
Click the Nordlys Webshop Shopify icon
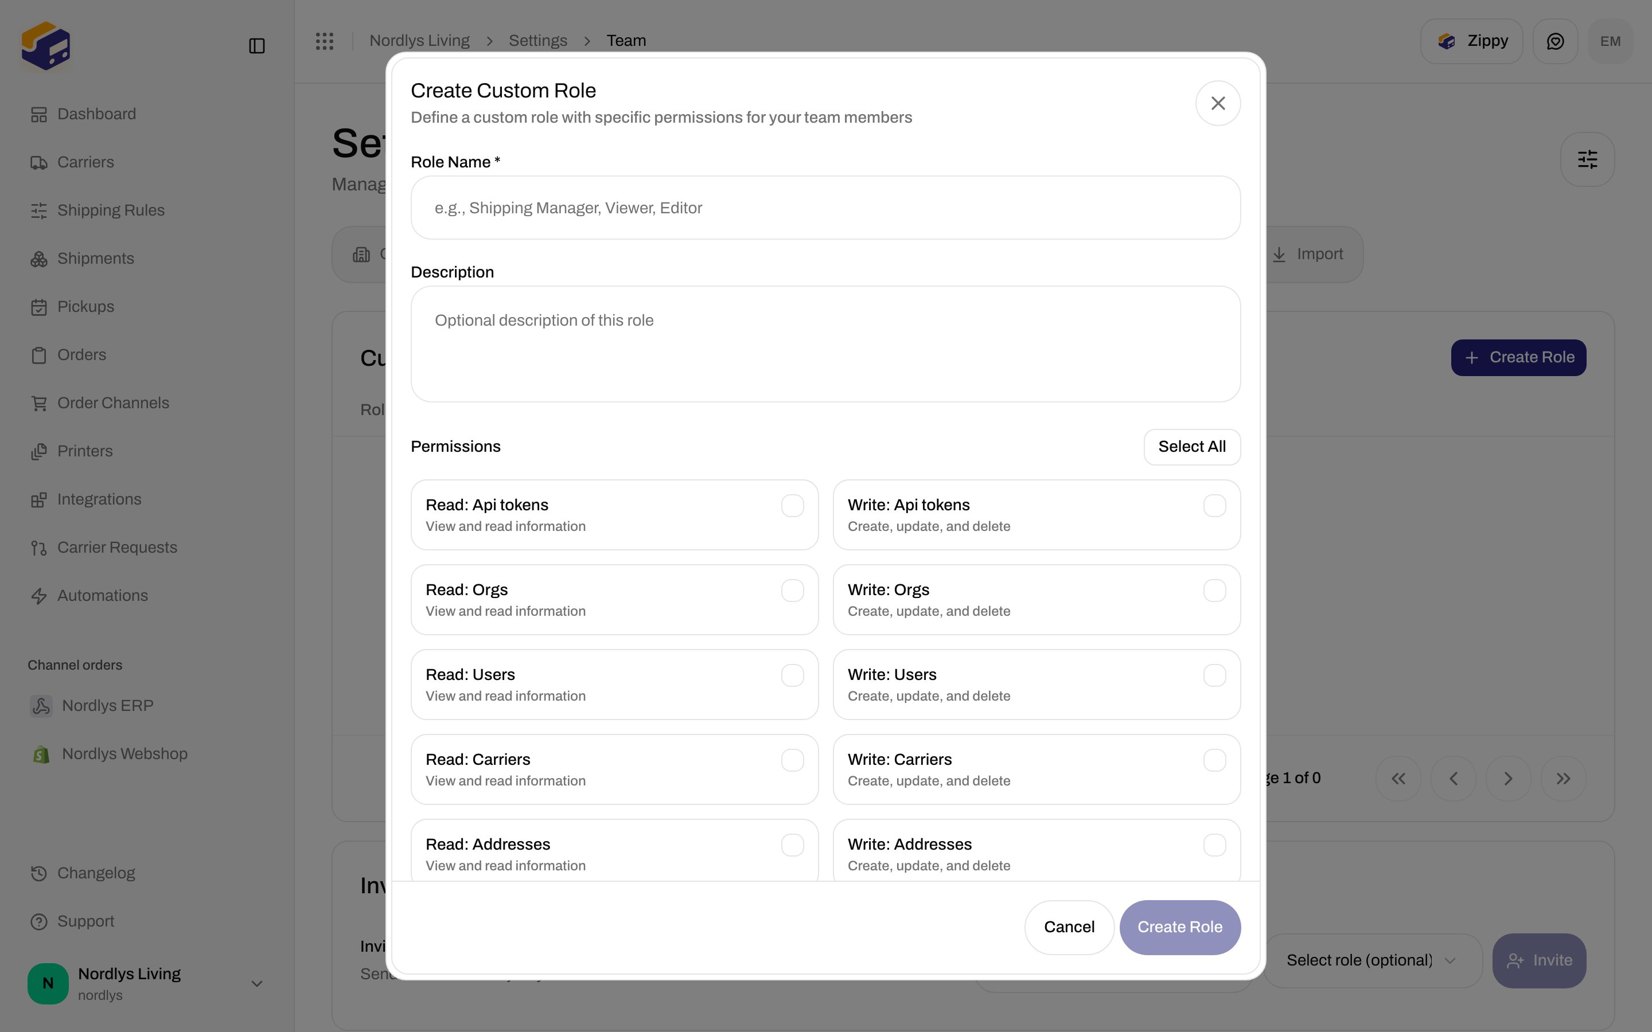pos(41,754)
